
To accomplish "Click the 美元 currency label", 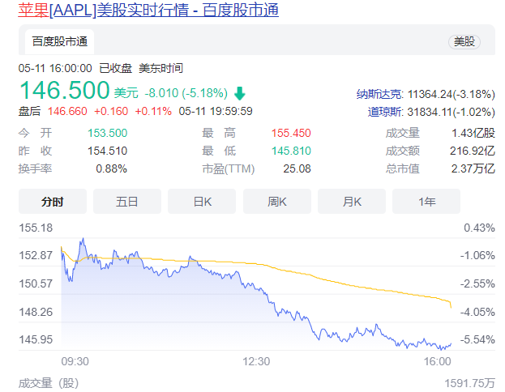I will tap(126, 93).
